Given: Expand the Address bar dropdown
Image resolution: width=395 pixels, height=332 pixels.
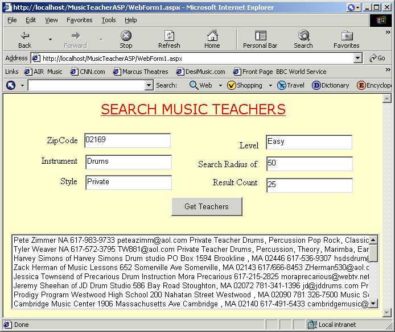Looking at the screenshot, I should [357, 59].
